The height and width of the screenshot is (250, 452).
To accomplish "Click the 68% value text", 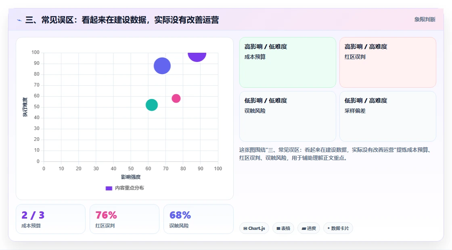I will pyautogui.click(x=180, y=215).
